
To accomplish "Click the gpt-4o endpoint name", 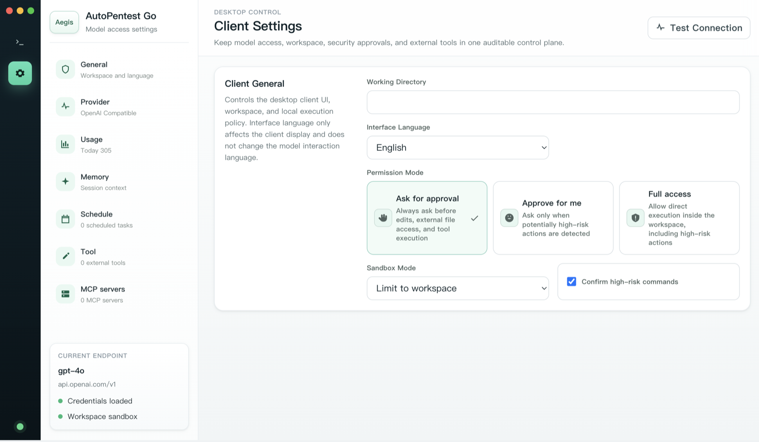I will pos(71,371).
